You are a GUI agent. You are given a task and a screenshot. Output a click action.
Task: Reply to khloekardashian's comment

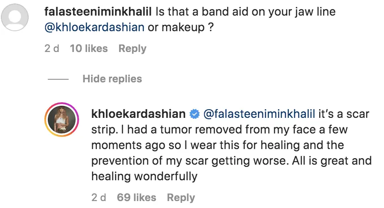coord(181,198)
